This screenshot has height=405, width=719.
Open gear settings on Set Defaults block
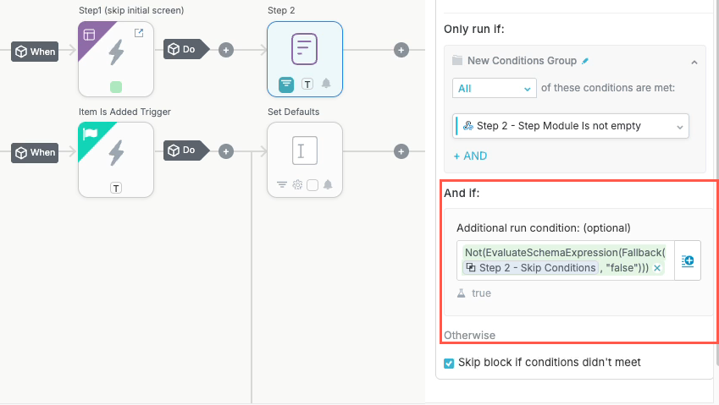click(297, 185)
